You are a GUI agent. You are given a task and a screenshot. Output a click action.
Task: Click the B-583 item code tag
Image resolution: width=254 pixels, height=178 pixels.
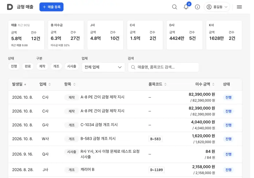point(156,139)
